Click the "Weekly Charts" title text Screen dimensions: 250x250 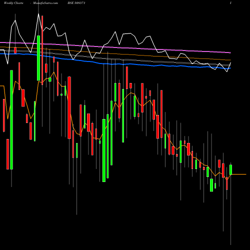click(x=13, y=3)
